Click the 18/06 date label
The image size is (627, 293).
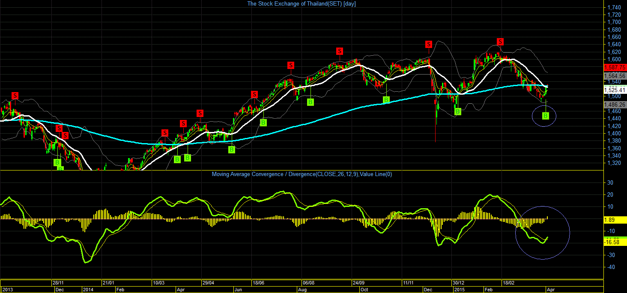tap(259, 283)
